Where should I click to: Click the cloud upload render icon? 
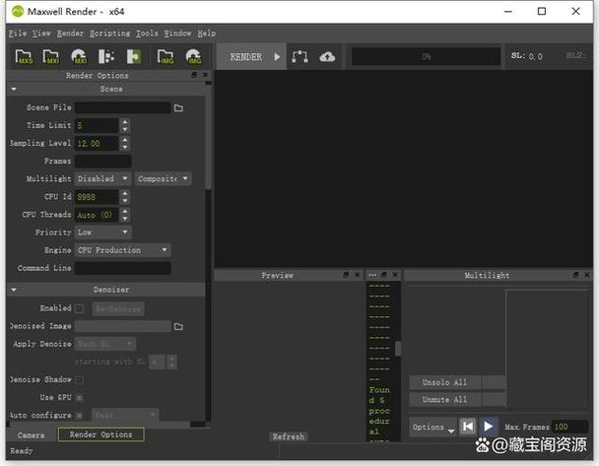click(x=327, y=57)
